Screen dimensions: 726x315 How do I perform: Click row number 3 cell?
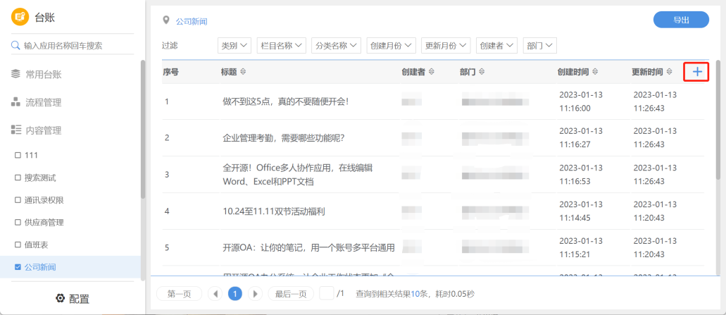(x=167, y=174)
